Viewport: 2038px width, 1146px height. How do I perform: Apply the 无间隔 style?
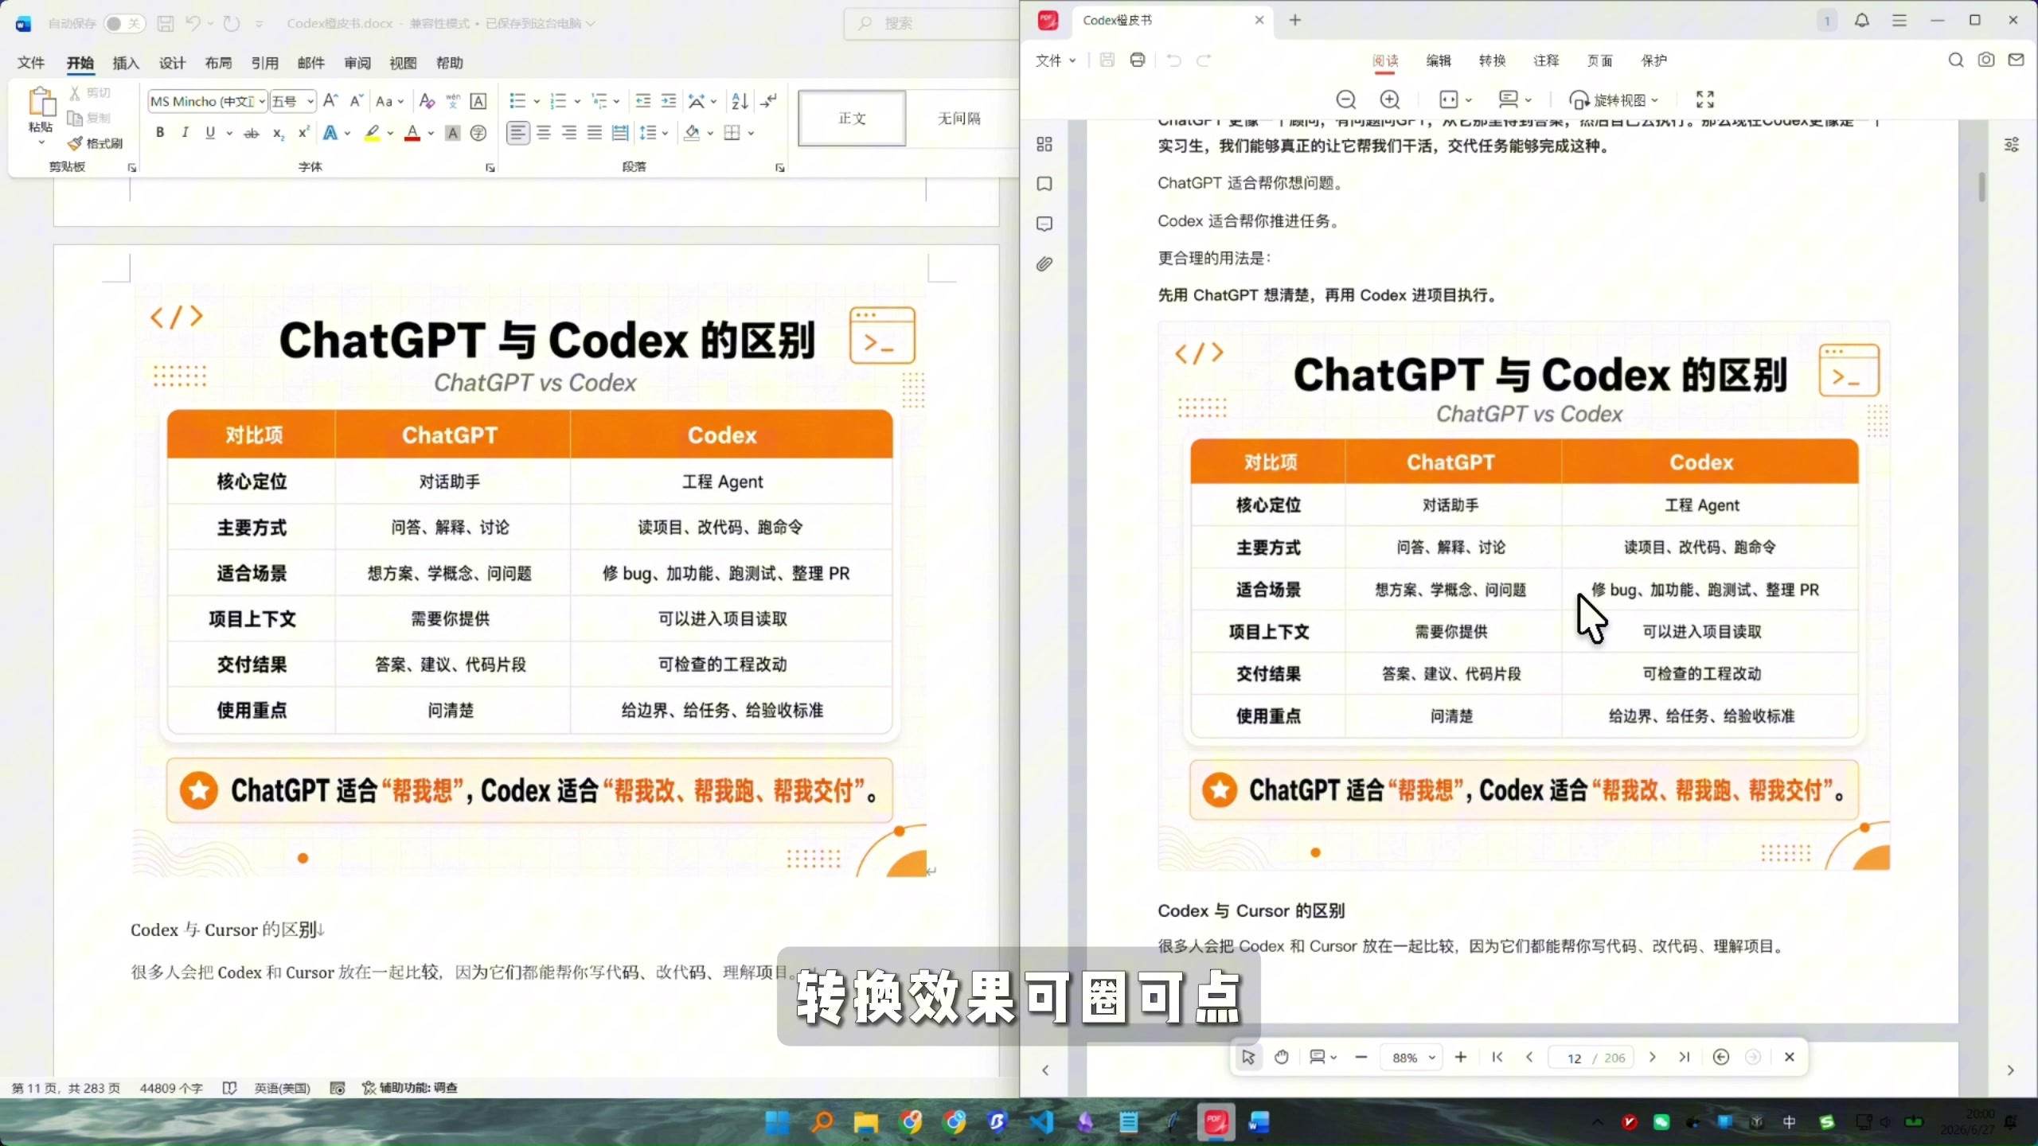point(958,118)
